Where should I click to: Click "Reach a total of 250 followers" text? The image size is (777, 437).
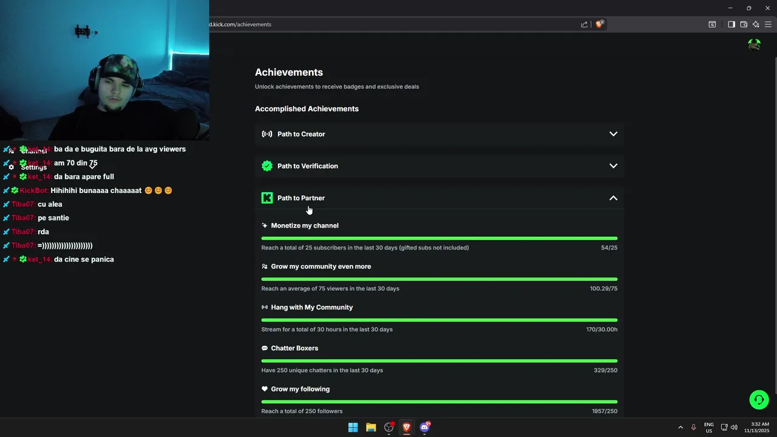[x=302, y=412]
